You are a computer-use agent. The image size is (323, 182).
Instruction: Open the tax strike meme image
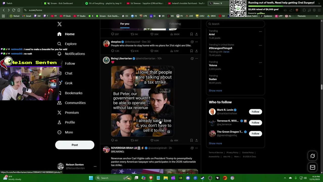pos(142,101)
